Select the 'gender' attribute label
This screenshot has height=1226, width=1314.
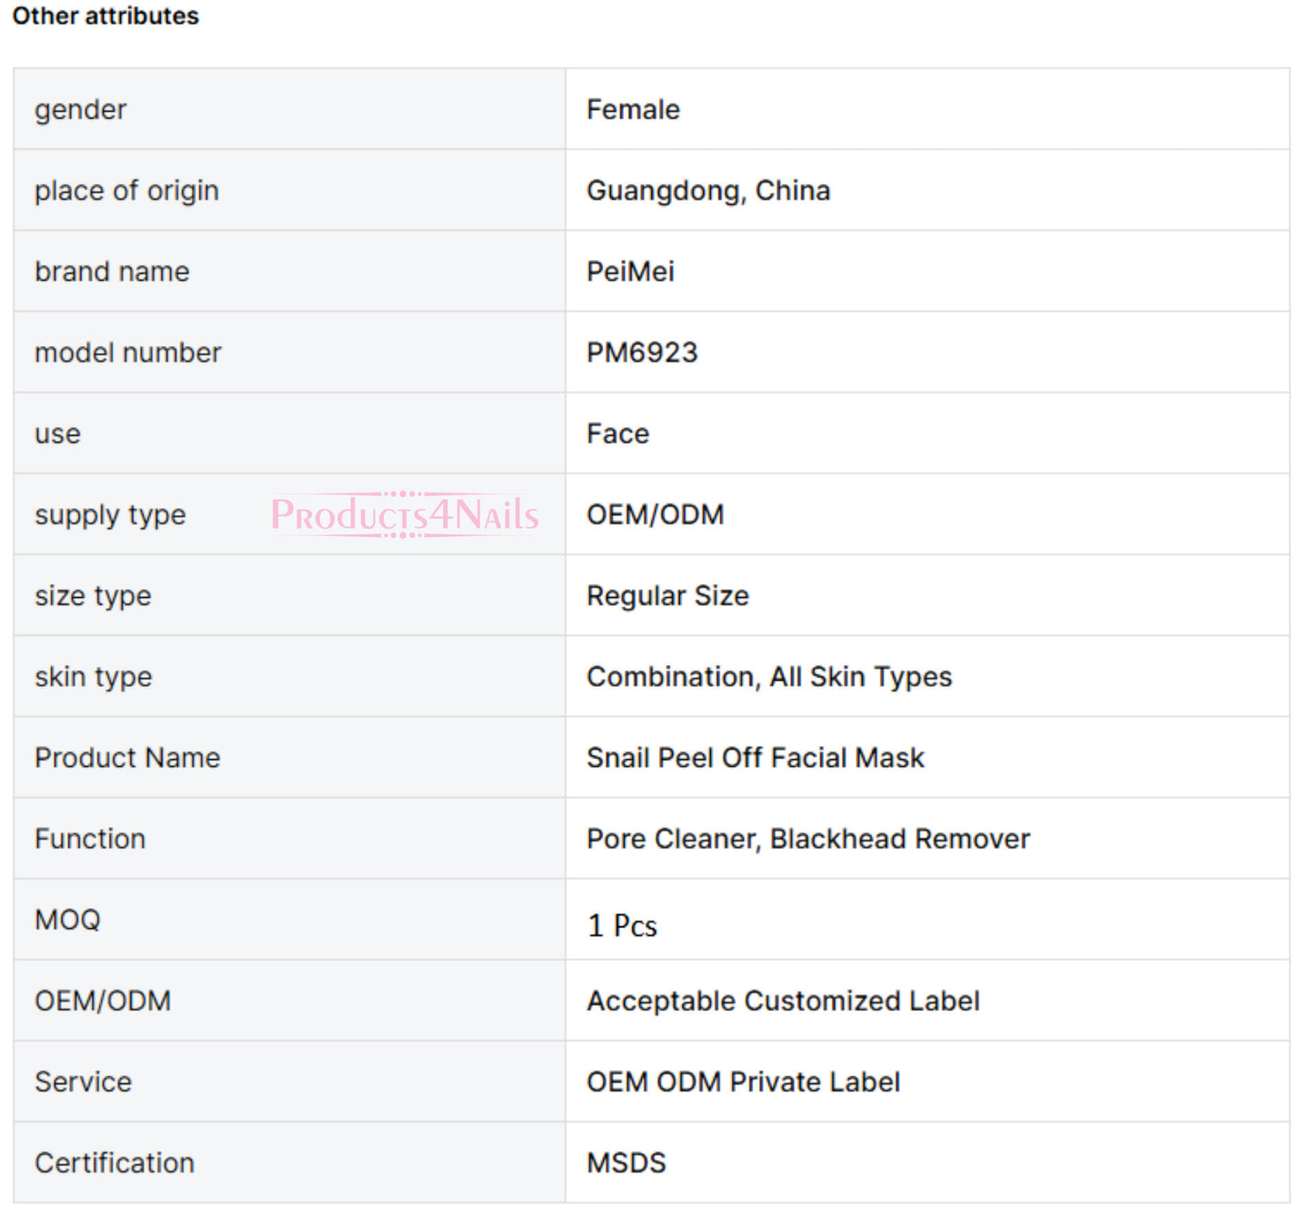click(80, 110)
